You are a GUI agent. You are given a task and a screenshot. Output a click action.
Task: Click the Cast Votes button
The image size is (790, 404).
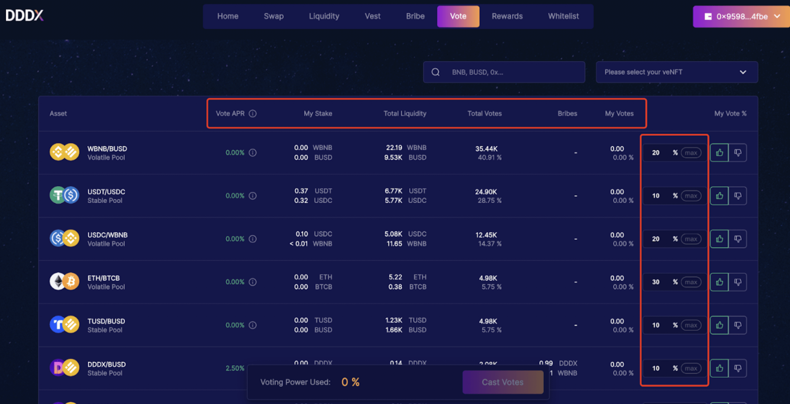point(503,382)
